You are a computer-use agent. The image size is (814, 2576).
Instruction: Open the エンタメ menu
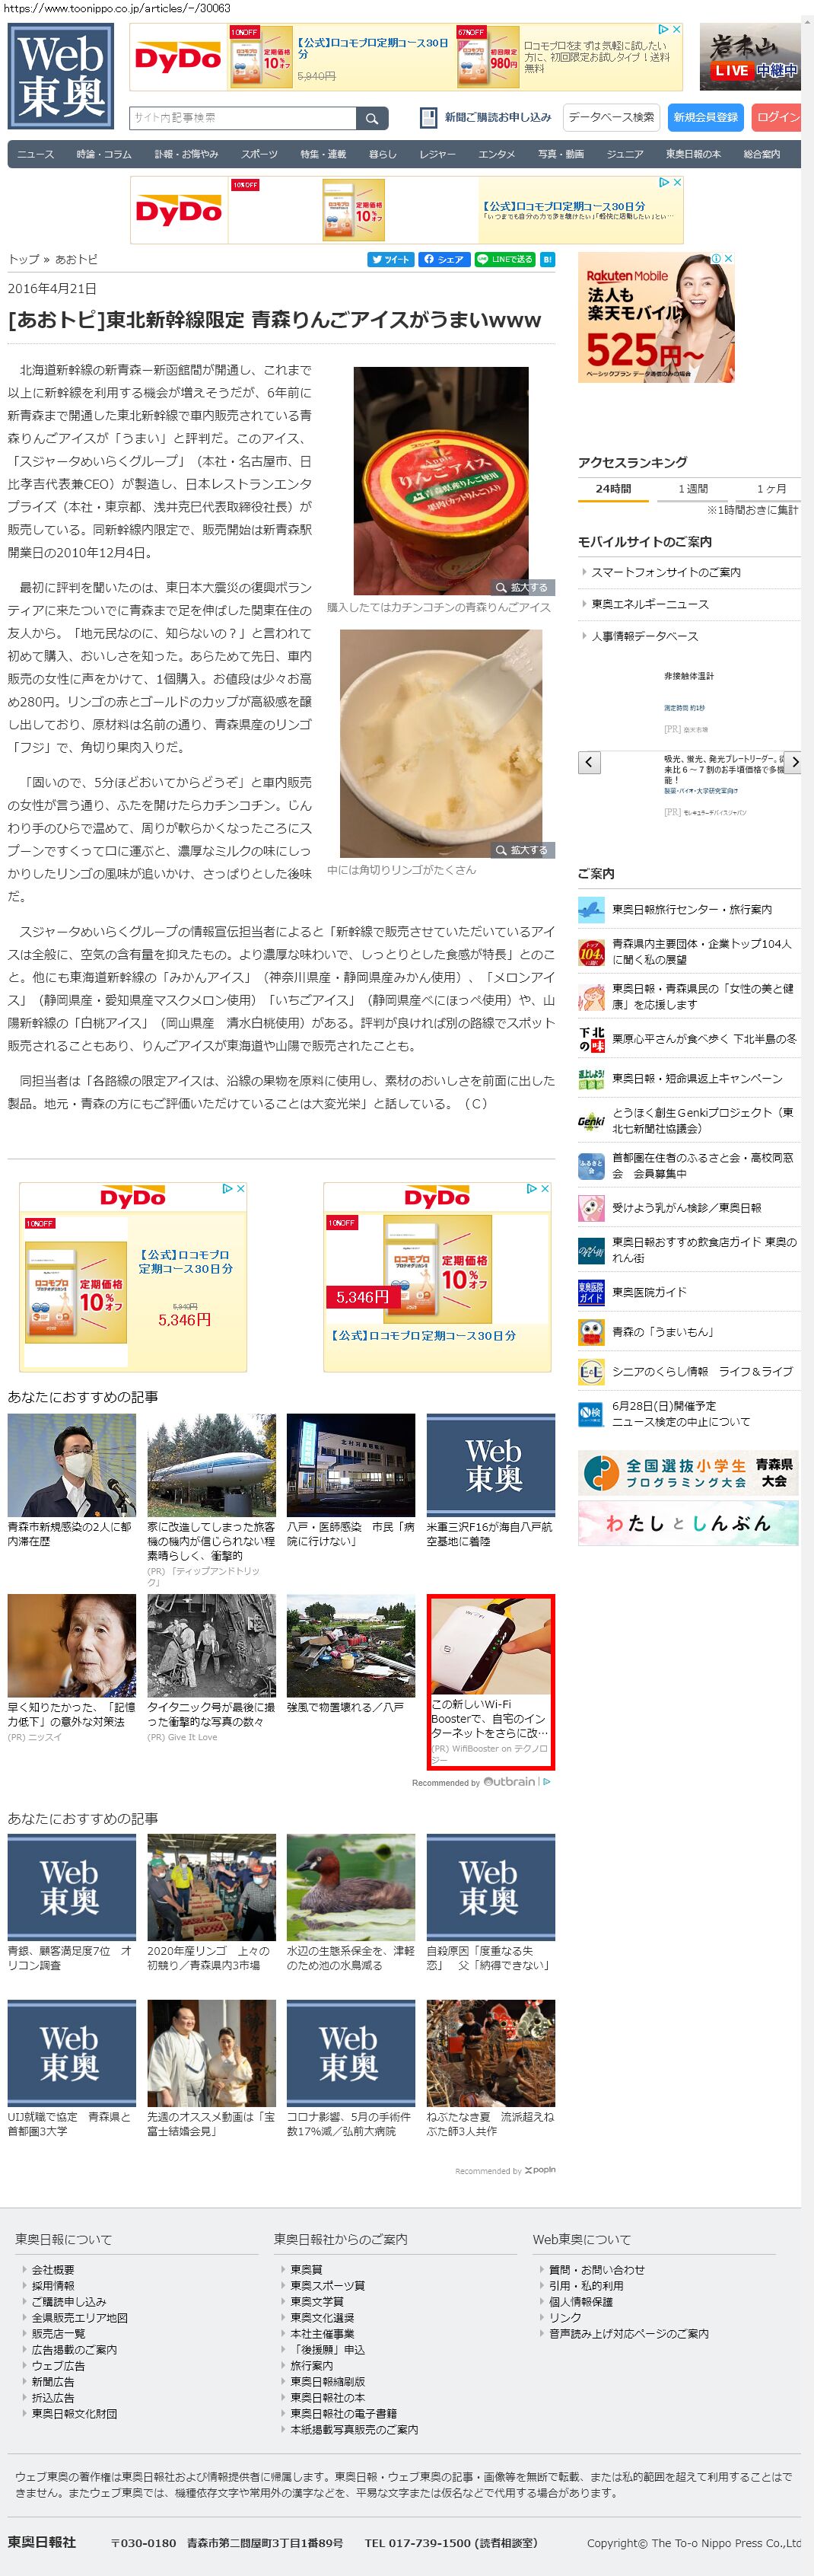(x=497, y=154)
